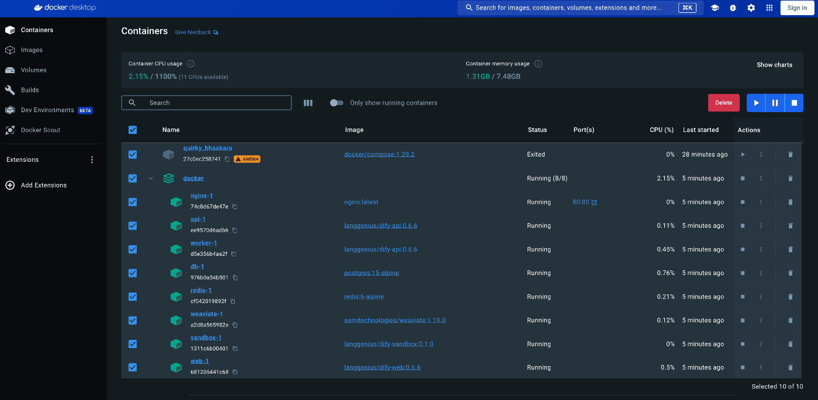Open more actions for weaviate-1

click(x=761, y=320)
